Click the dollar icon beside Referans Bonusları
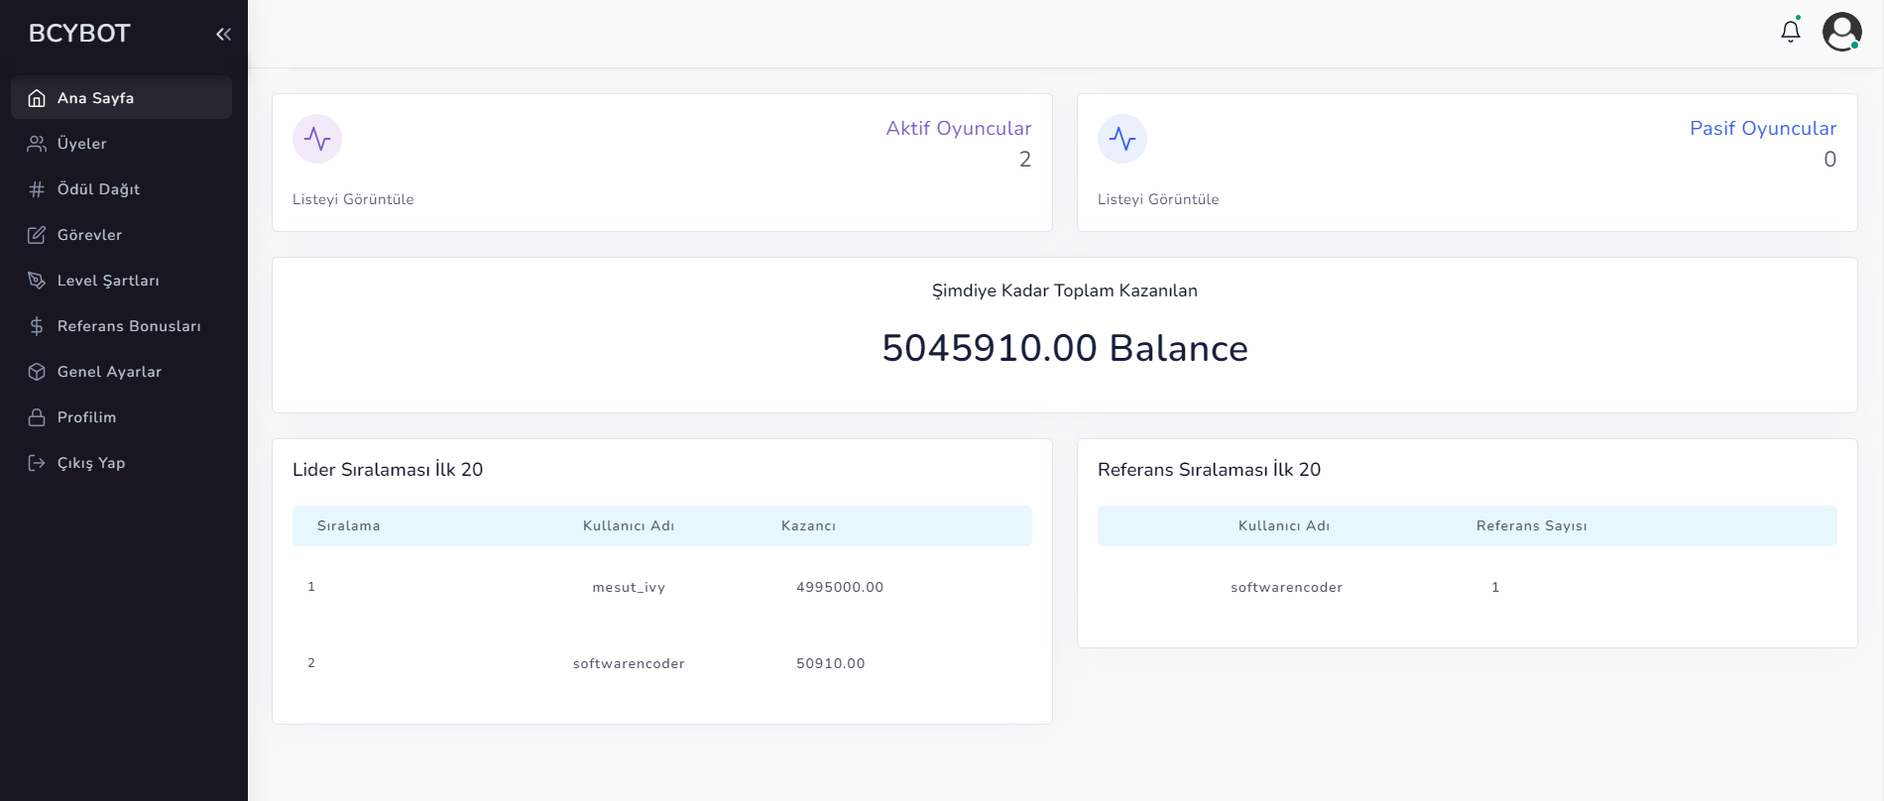 pos(37,326)
